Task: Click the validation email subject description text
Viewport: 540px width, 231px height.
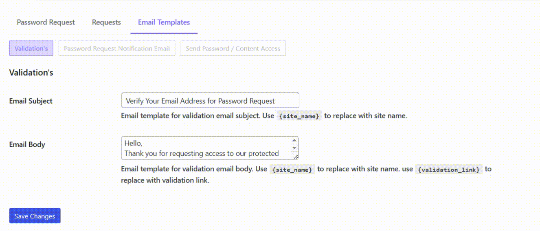Action: 198,116
